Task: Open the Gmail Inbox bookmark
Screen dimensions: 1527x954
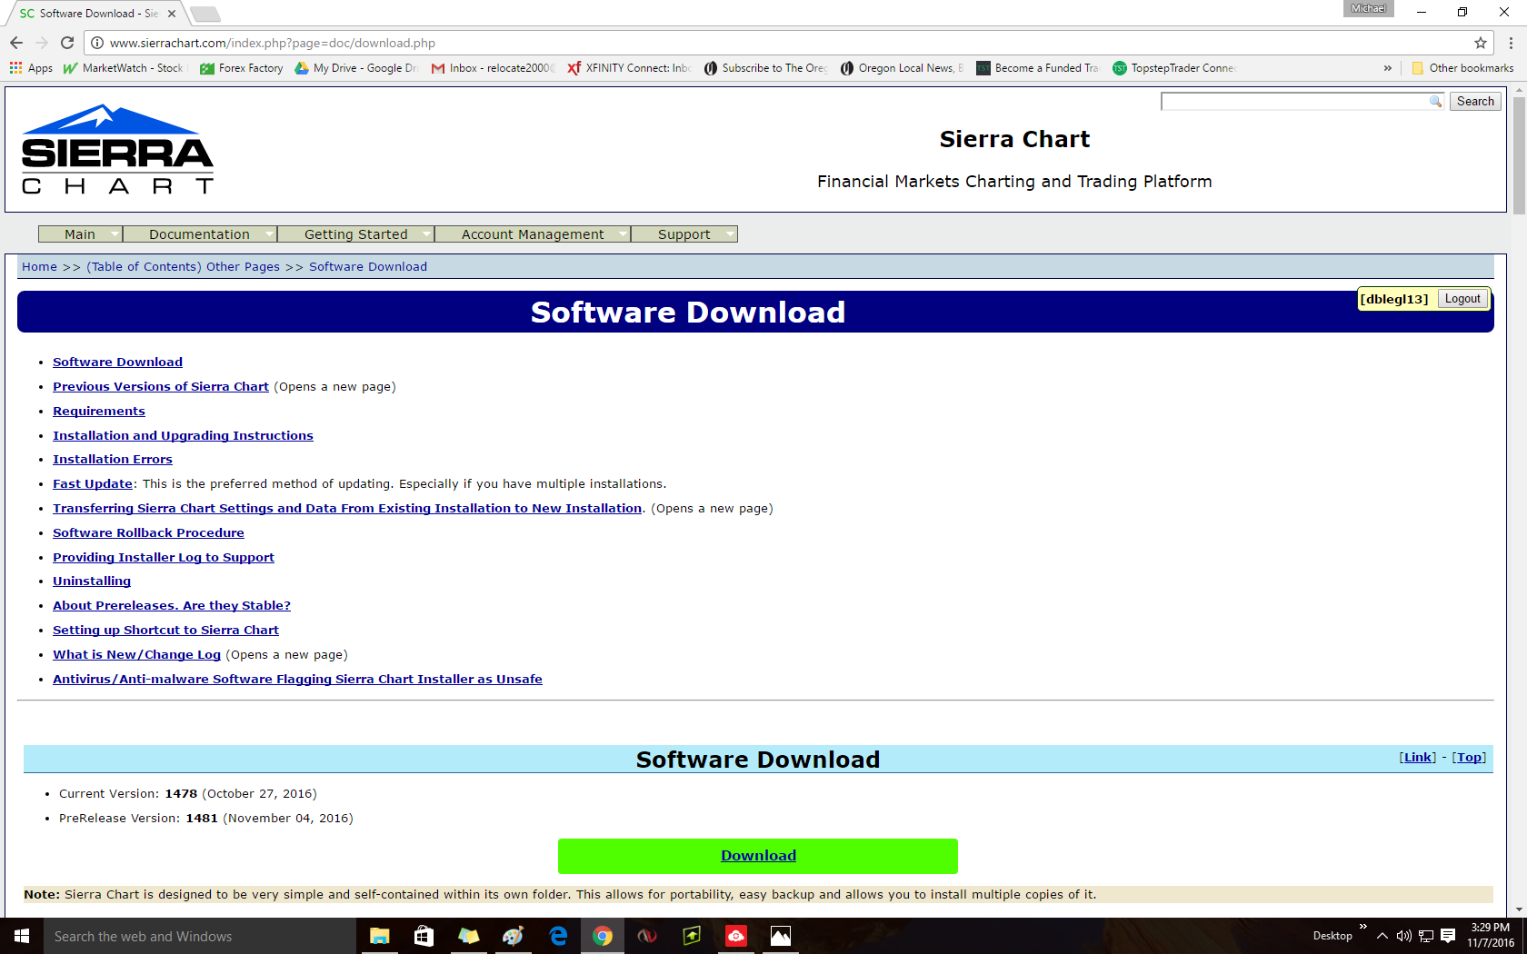Action: coord(492,68)
